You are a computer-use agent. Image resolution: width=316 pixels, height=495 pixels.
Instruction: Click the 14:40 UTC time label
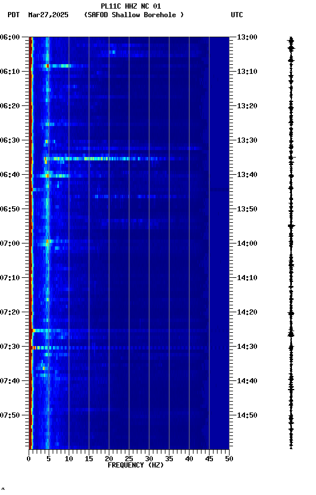[x=247, y=381]
